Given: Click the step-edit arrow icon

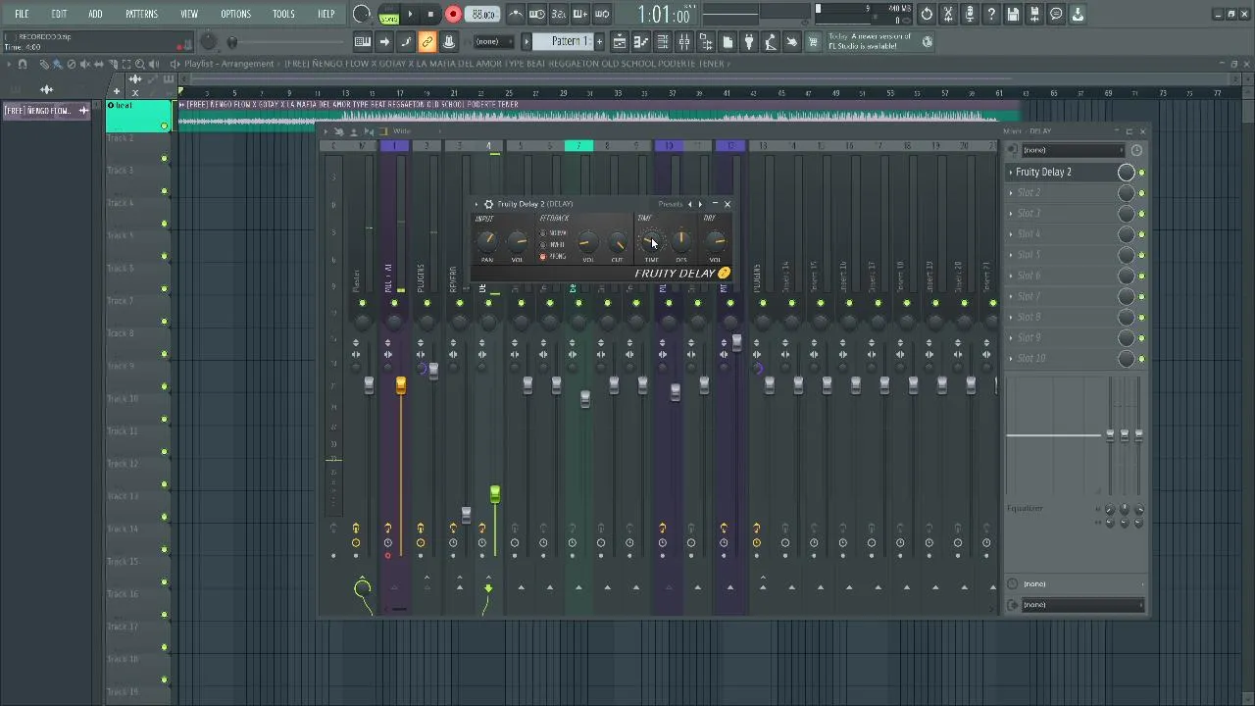Looking at the screenshot, I should tap(384, 41).
